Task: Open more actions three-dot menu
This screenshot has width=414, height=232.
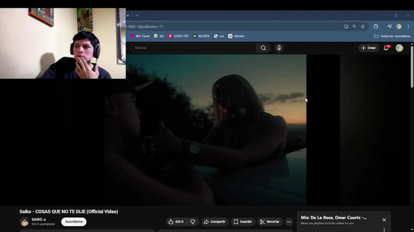Action: (x=289, y=222)
